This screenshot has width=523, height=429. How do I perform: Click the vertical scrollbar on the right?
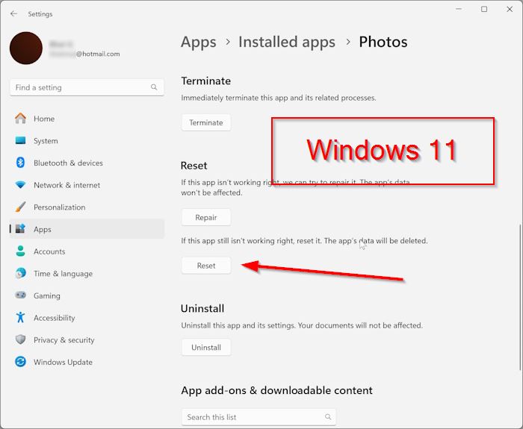pyautogui.click(x=520, y=297)
